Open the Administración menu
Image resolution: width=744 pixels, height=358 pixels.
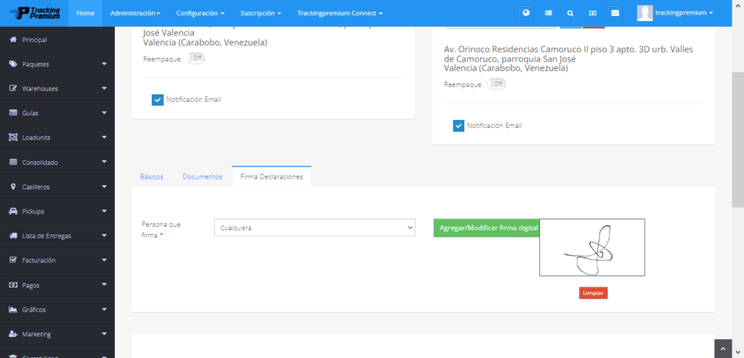tap(134, 13)
